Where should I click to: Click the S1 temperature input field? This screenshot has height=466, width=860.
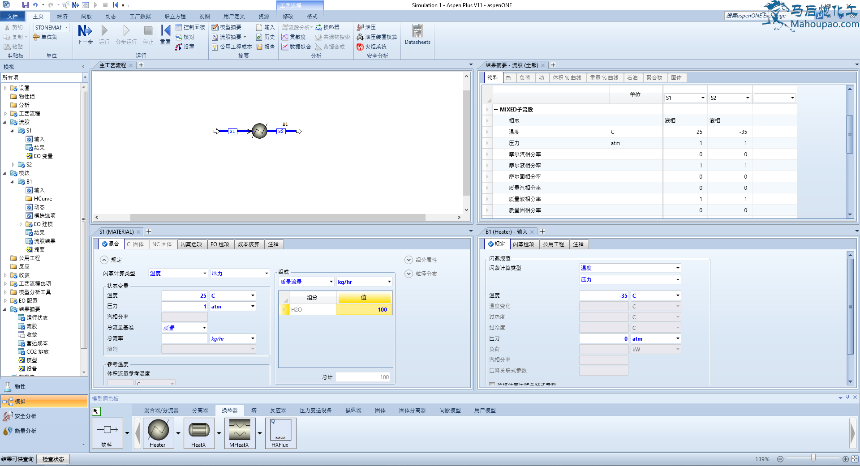[185, 295]
